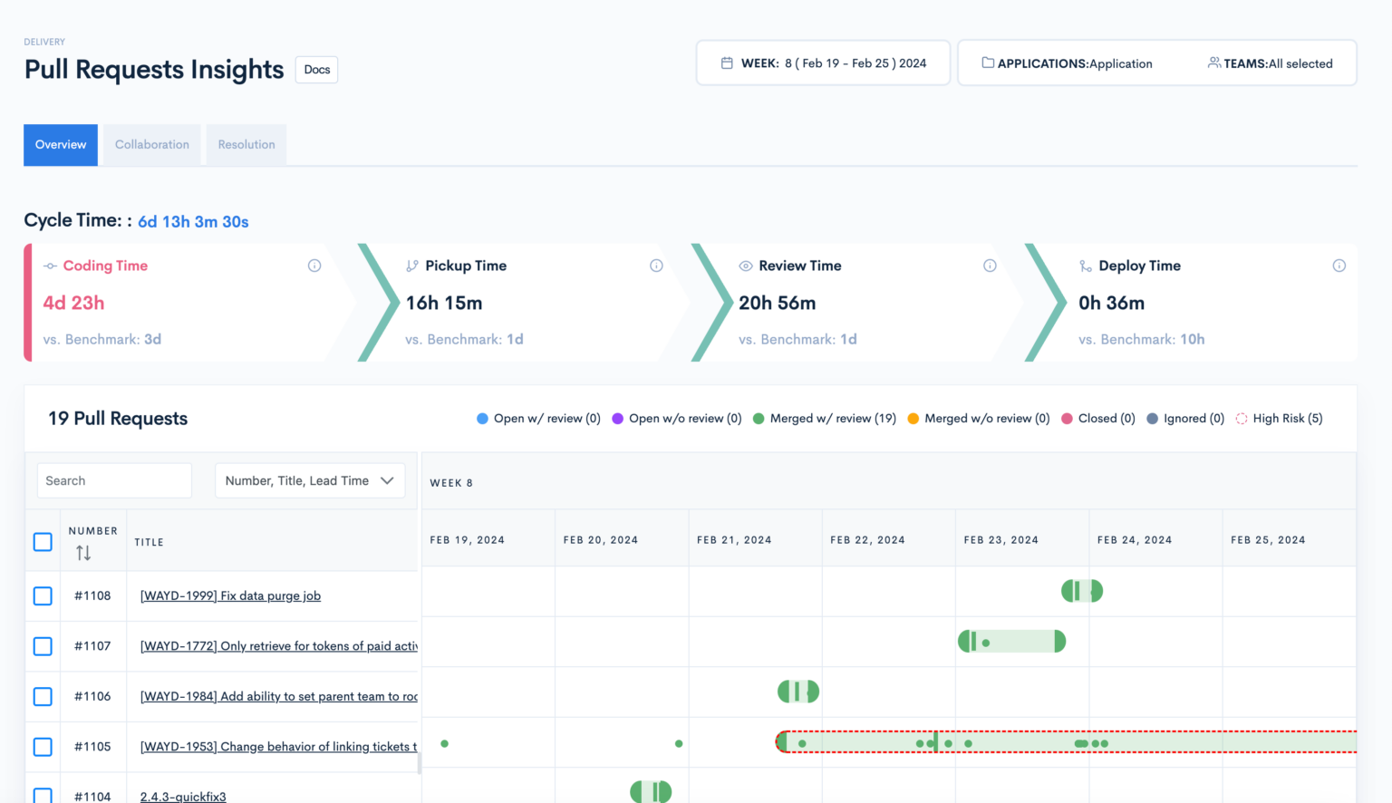Click the folder icon beside APPLICATIONS

987,63
